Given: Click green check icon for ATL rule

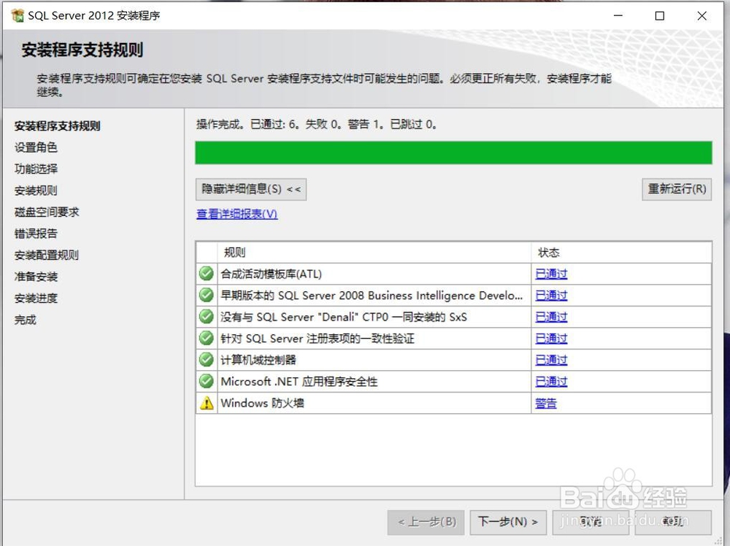Looking at the screenshot, I should [207, 273].
